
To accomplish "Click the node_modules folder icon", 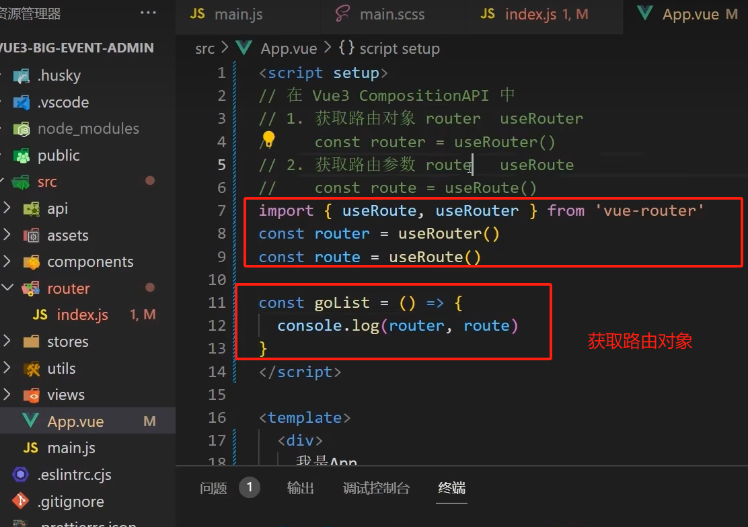I will [x=22, y=129].
